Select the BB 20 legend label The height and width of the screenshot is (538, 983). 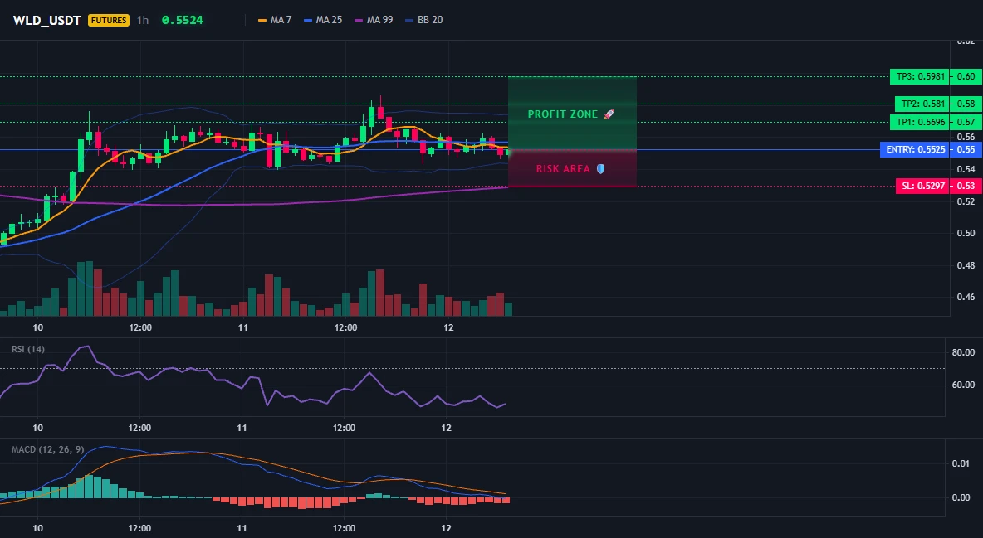pyautogui.click(x=430, y=20)
